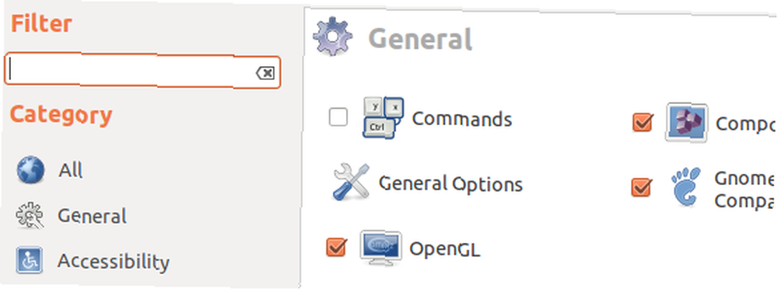Disable the OpenGL plugin checkbox
The width and height of the screenshot is (778, 299).
336,247
